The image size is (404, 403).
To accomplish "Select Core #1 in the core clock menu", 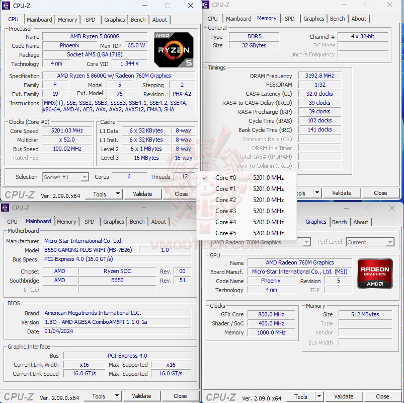I will [247, 189].
